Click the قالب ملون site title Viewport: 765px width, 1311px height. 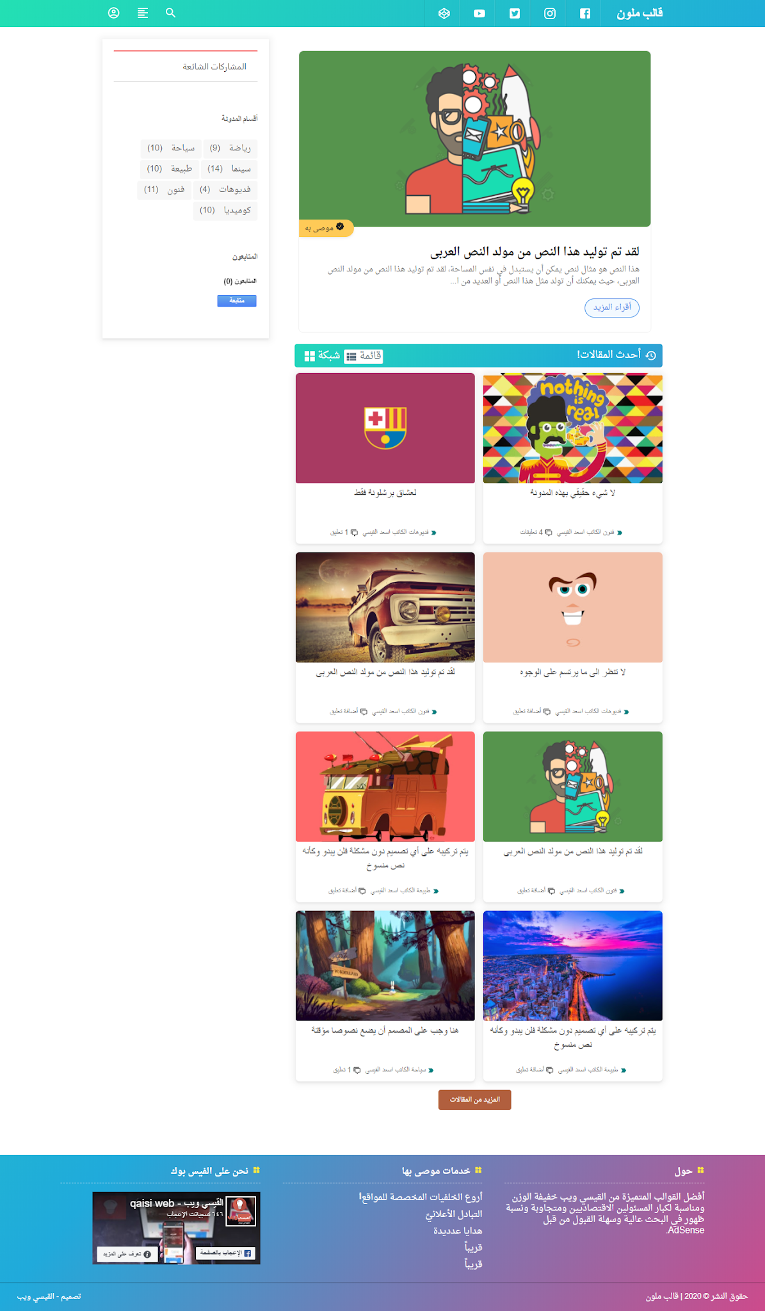click(640, 13)
